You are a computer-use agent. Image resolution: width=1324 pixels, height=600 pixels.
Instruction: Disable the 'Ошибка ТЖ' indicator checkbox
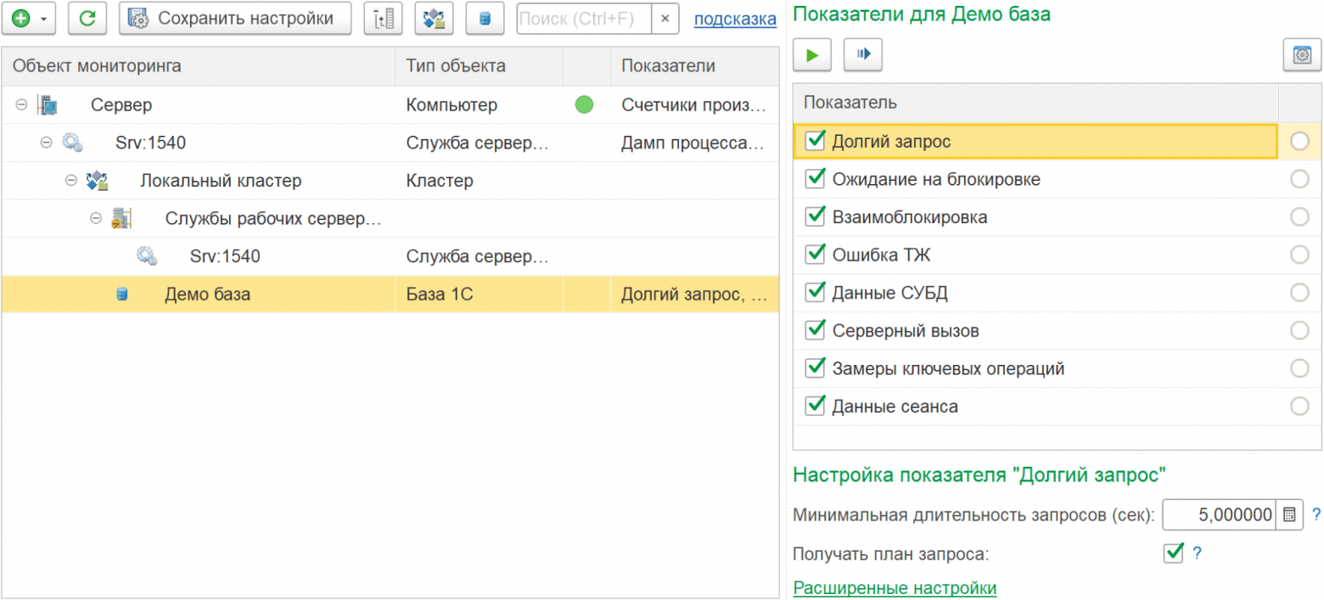pos(816,254)
